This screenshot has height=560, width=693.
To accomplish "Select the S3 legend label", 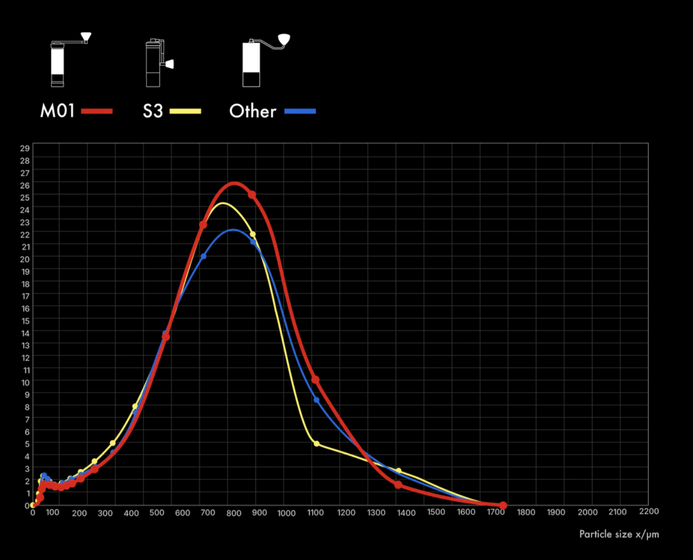I will pos(153,111).
